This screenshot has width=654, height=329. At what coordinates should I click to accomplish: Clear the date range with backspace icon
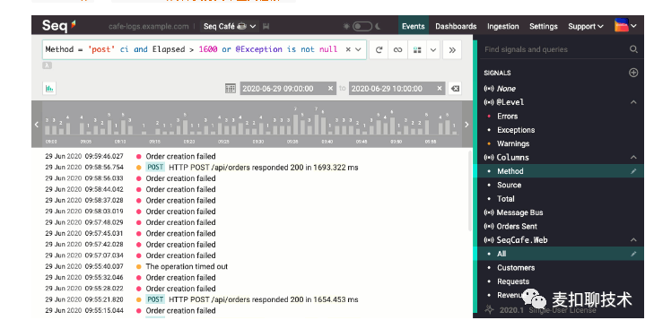(455, 89)
